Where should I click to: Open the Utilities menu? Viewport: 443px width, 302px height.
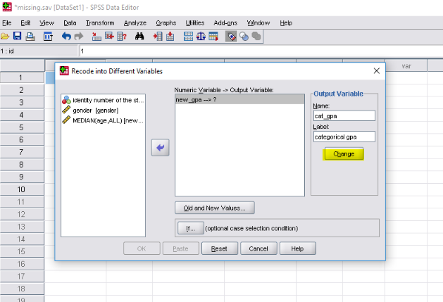[x=195, y=23]
